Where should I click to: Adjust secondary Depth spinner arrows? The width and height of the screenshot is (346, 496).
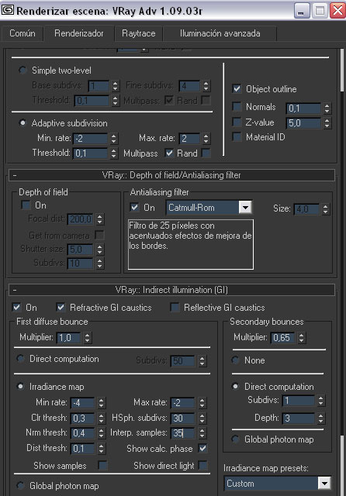coord(321,418)
